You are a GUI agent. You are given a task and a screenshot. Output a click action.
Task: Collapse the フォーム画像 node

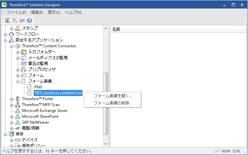(18, 82)
